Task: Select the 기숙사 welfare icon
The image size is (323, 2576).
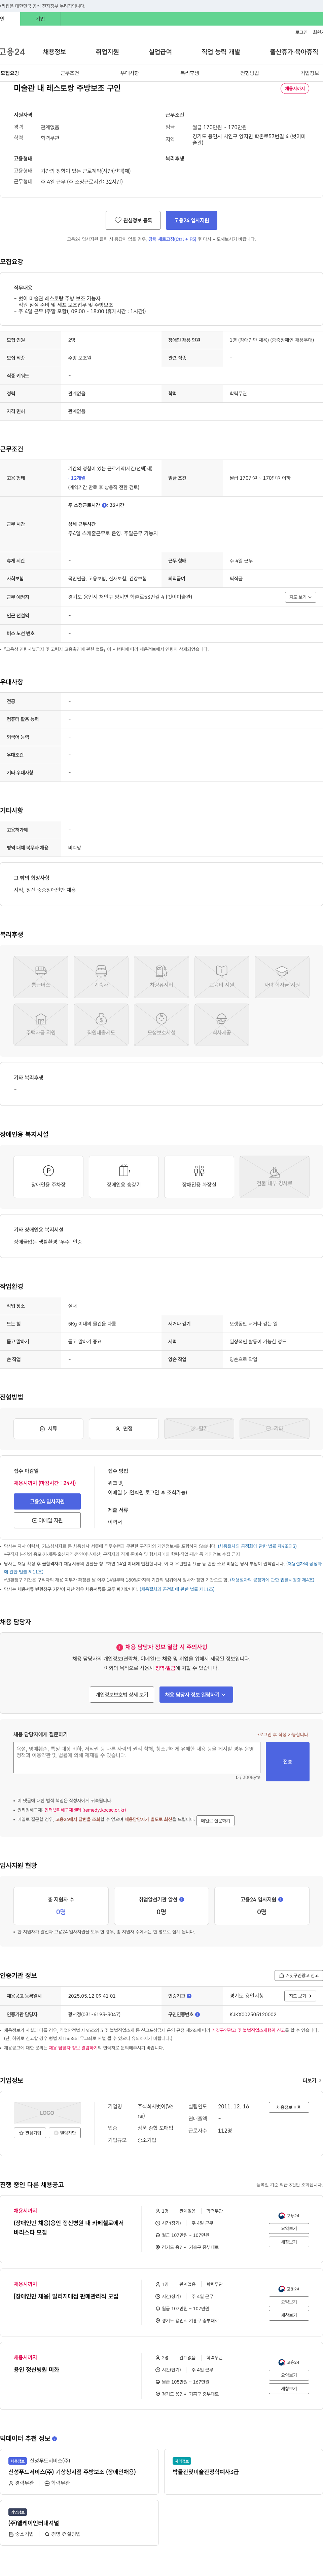Action: (x=101, y=977)
